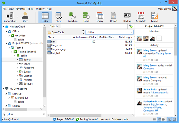The width and height of the screenshot is (179, 123).
Task: Clear the sa connection search box
Action: [x=44, y=114]
